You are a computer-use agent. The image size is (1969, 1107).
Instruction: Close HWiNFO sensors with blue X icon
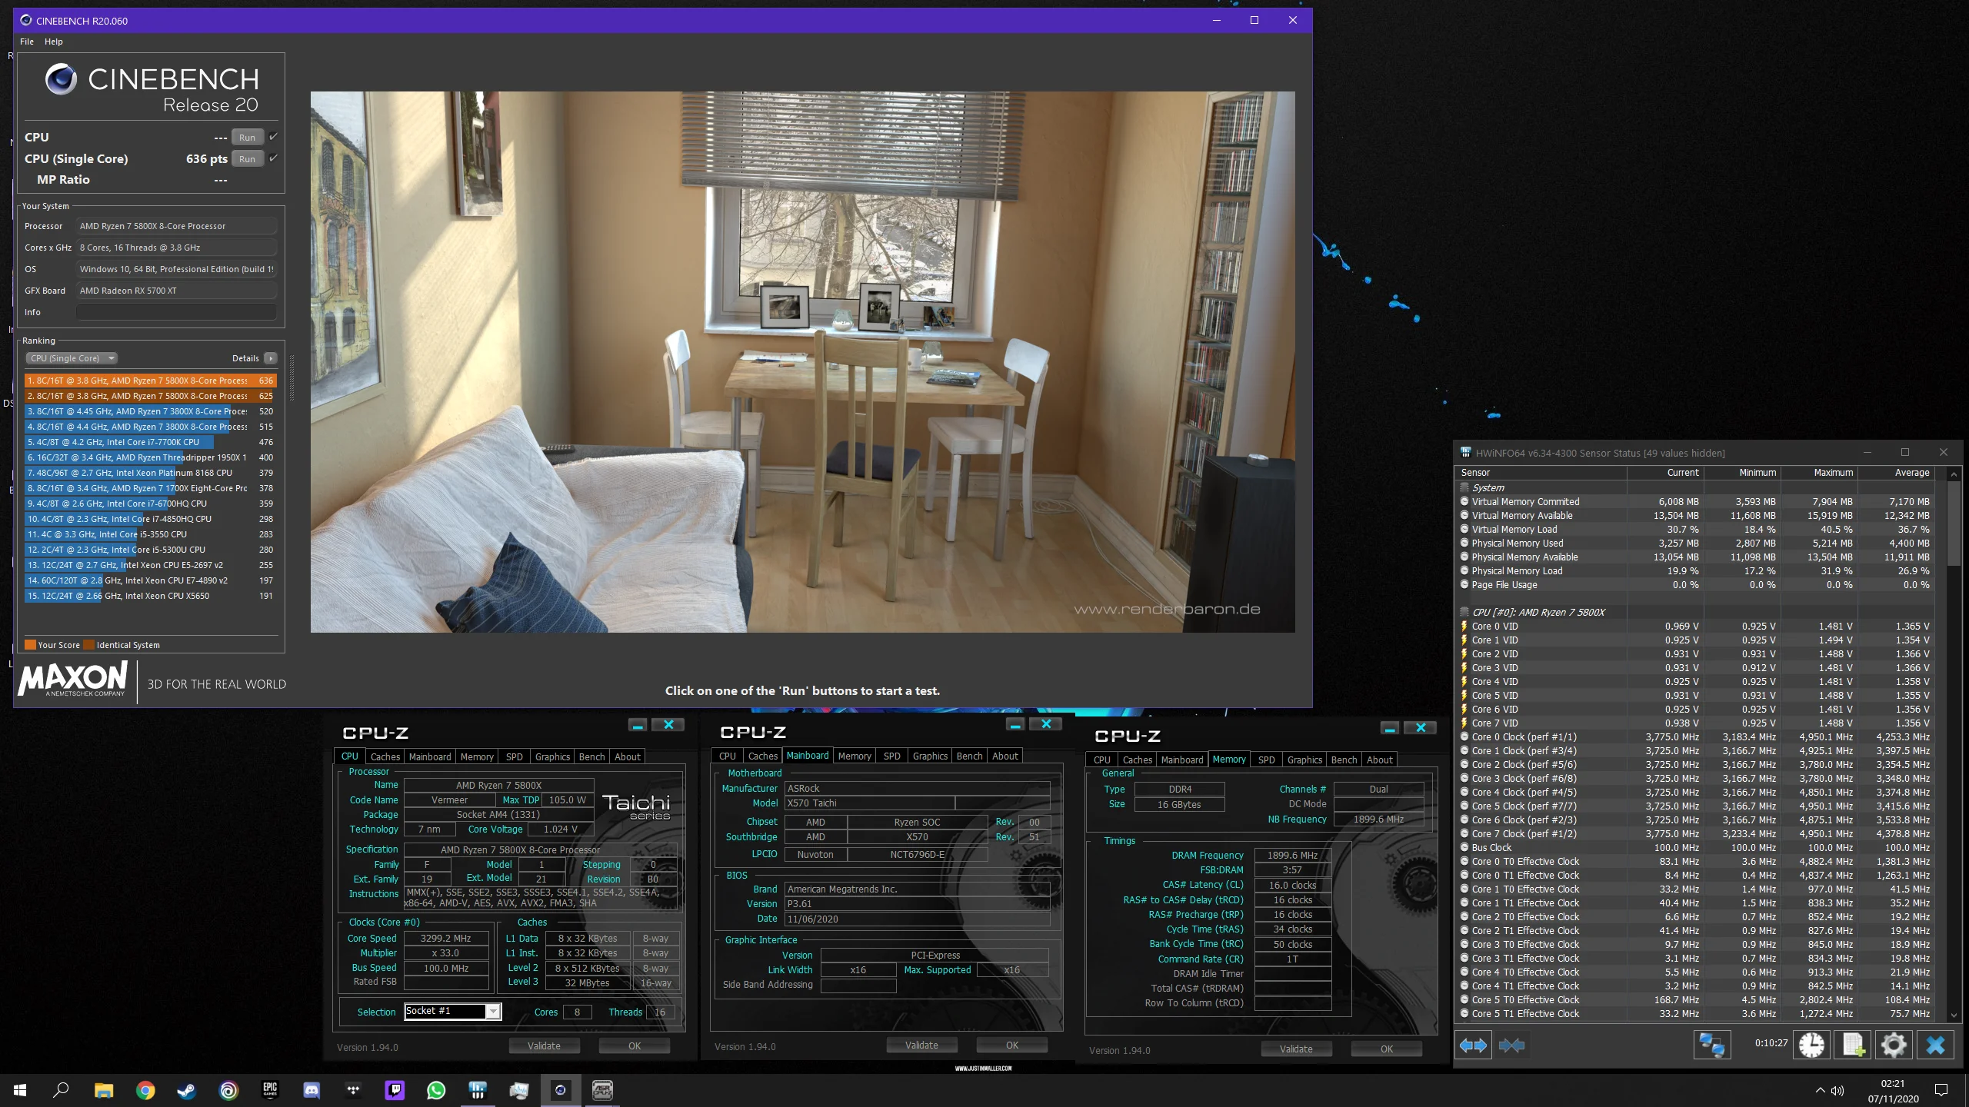point(1935,1045)
